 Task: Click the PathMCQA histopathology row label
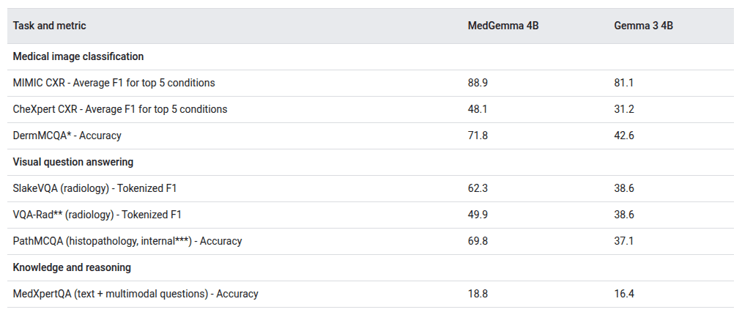(x=127, y=241)
